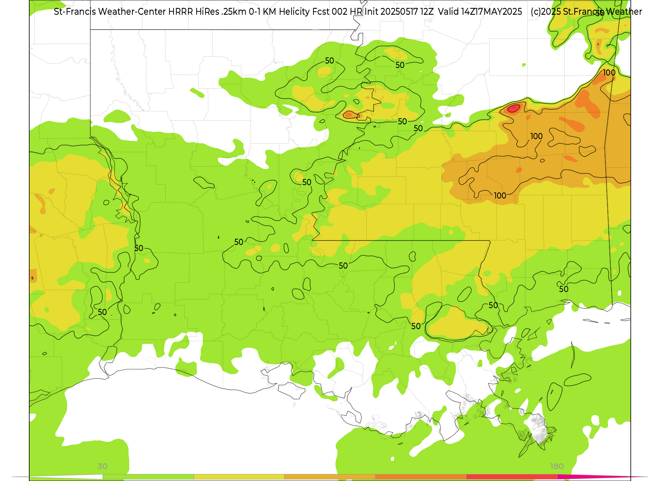The height and width of the screenshot is (481, 660).
Task: Click the red segment of the color bar
Action: (512, 477)
